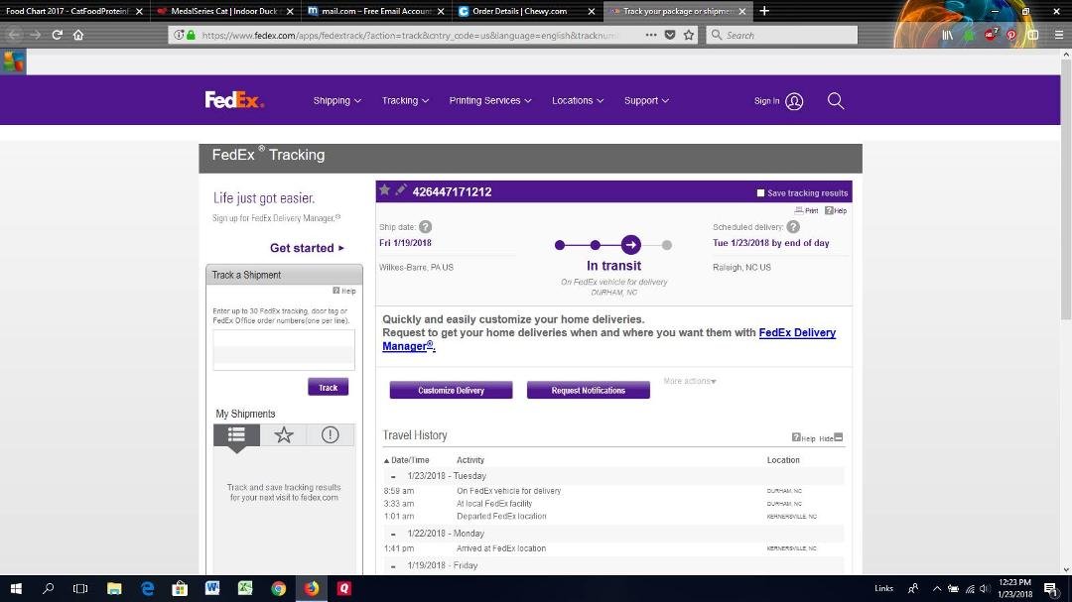Image resolution: width=1072 pixels, height=602 pixels.
Task: Expand the Support menu
Action: [646, 100]
